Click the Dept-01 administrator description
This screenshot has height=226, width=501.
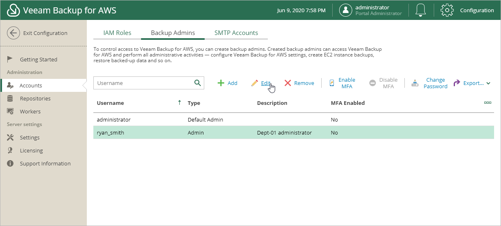(x=285, y=133)
